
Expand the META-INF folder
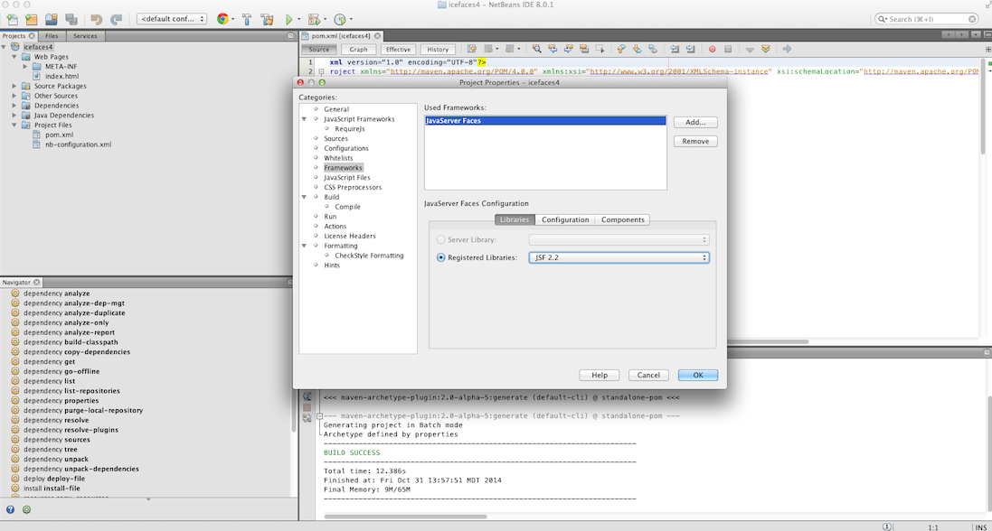click(25, 66)
